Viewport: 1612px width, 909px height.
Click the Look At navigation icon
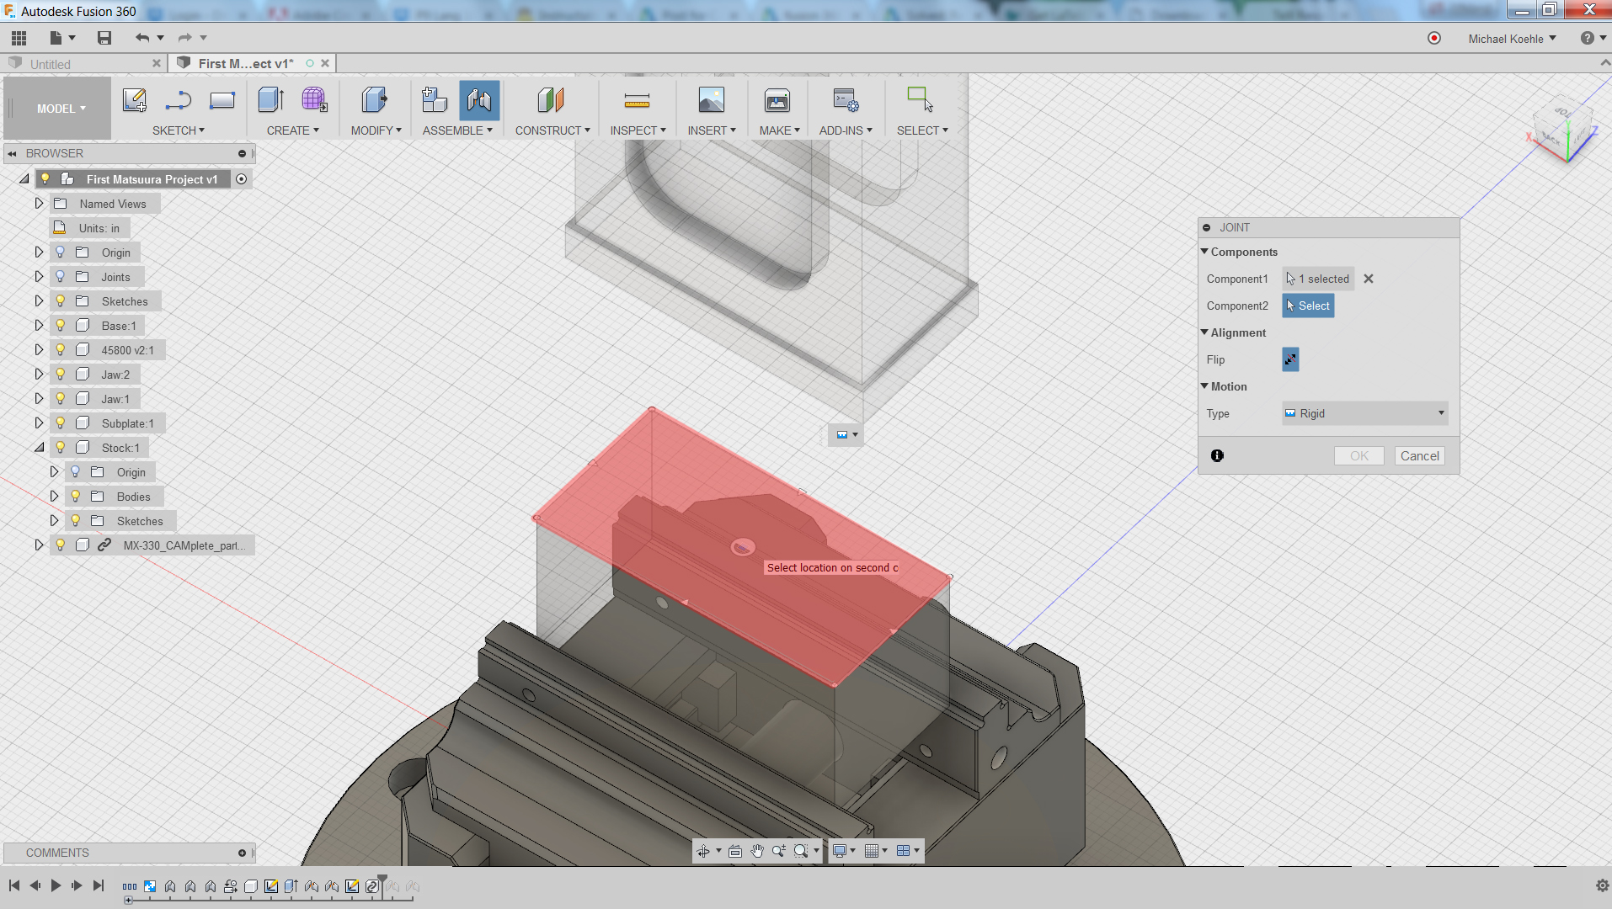pos(735,851)
